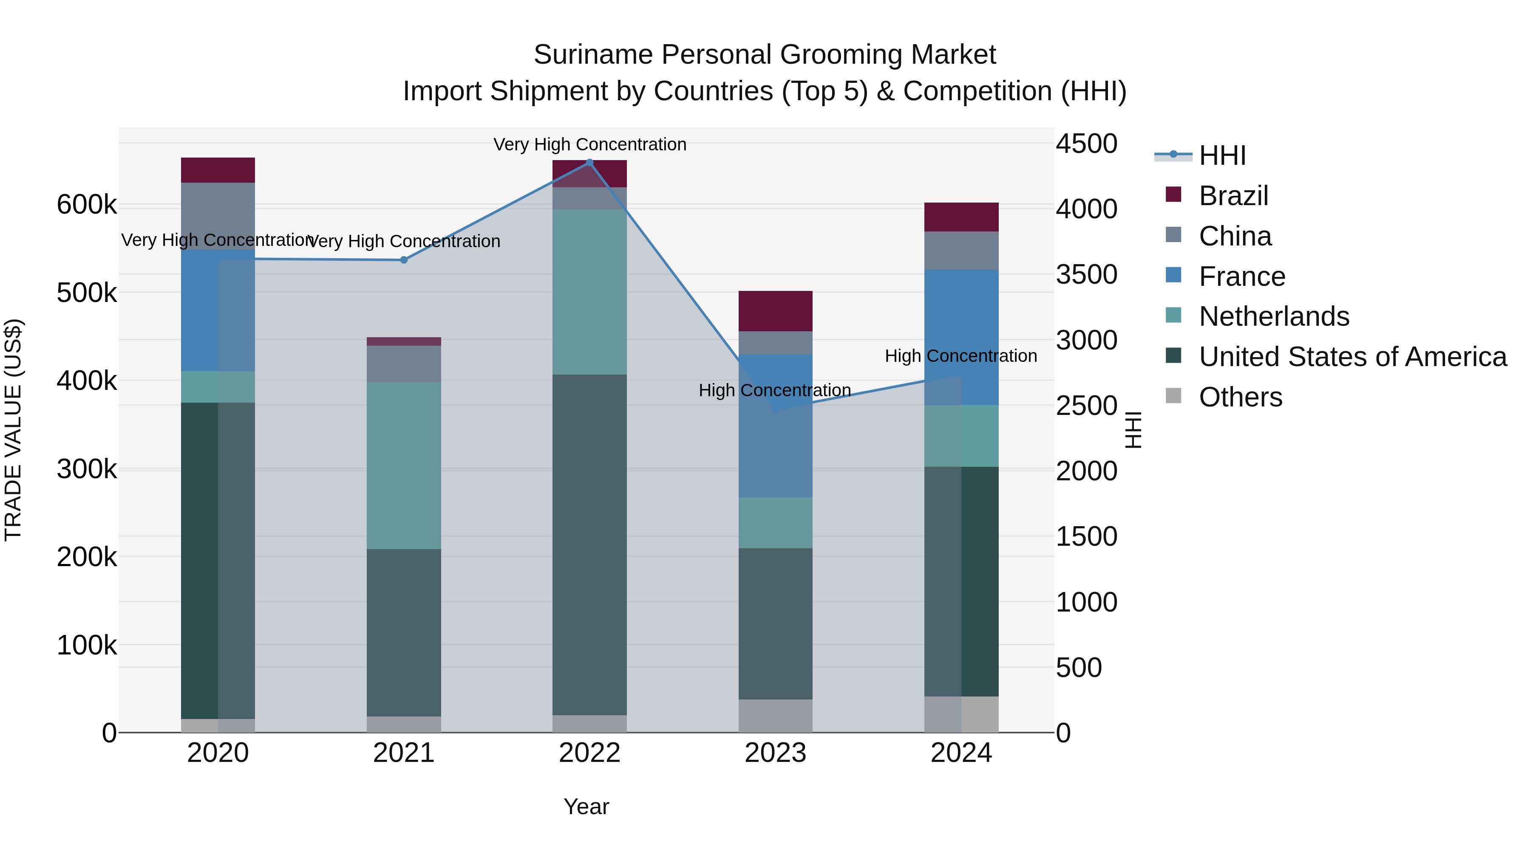The height and width of the screenshot is (860, 1530).
Task: Click the 2022 United States bar segment
Action: click(590, 545)
